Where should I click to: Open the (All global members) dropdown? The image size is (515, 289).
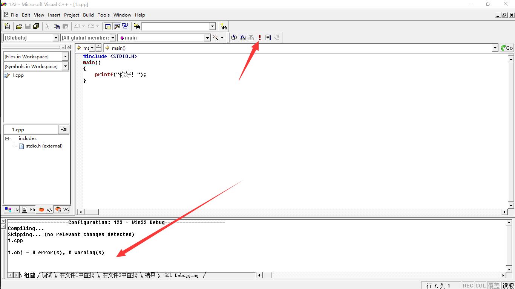click(x=113, y=38)
